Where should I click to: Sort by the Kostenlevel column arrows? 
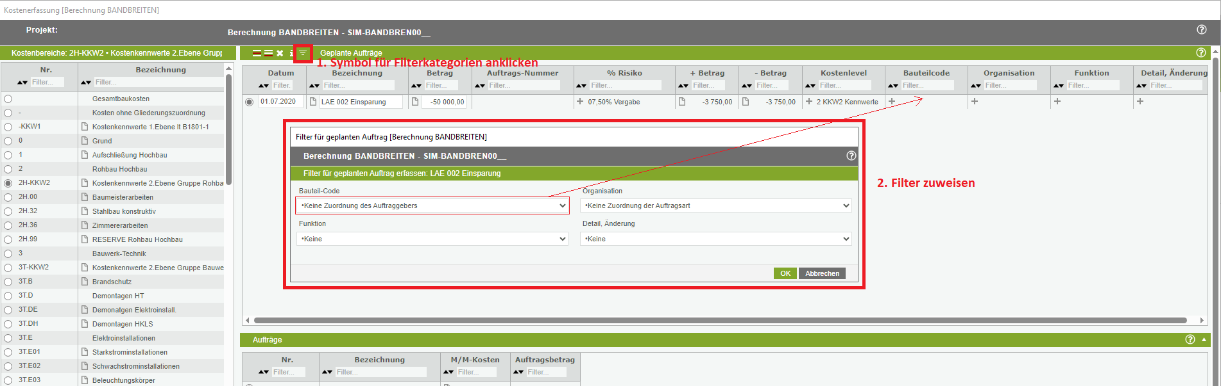tap(810, 85)
